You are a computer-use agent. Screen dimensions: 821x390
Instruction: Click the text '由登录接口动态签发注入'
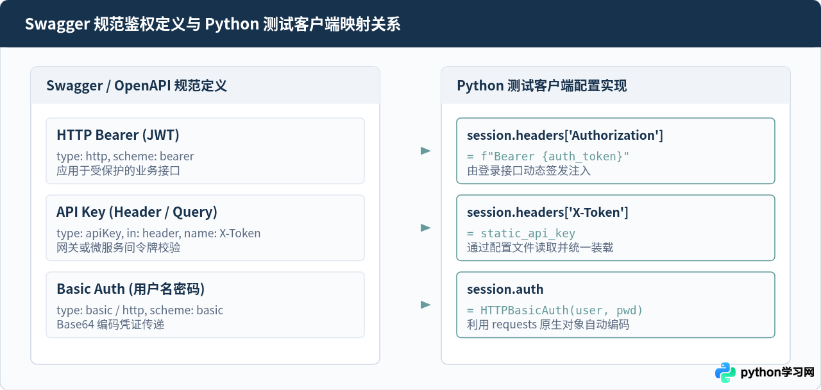(x=529, y=171)
